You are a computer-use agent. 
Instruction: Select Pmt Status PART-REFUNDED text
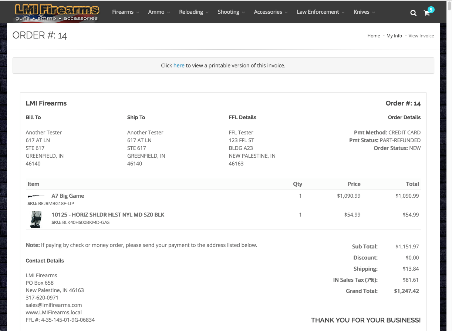coord(385,140)
